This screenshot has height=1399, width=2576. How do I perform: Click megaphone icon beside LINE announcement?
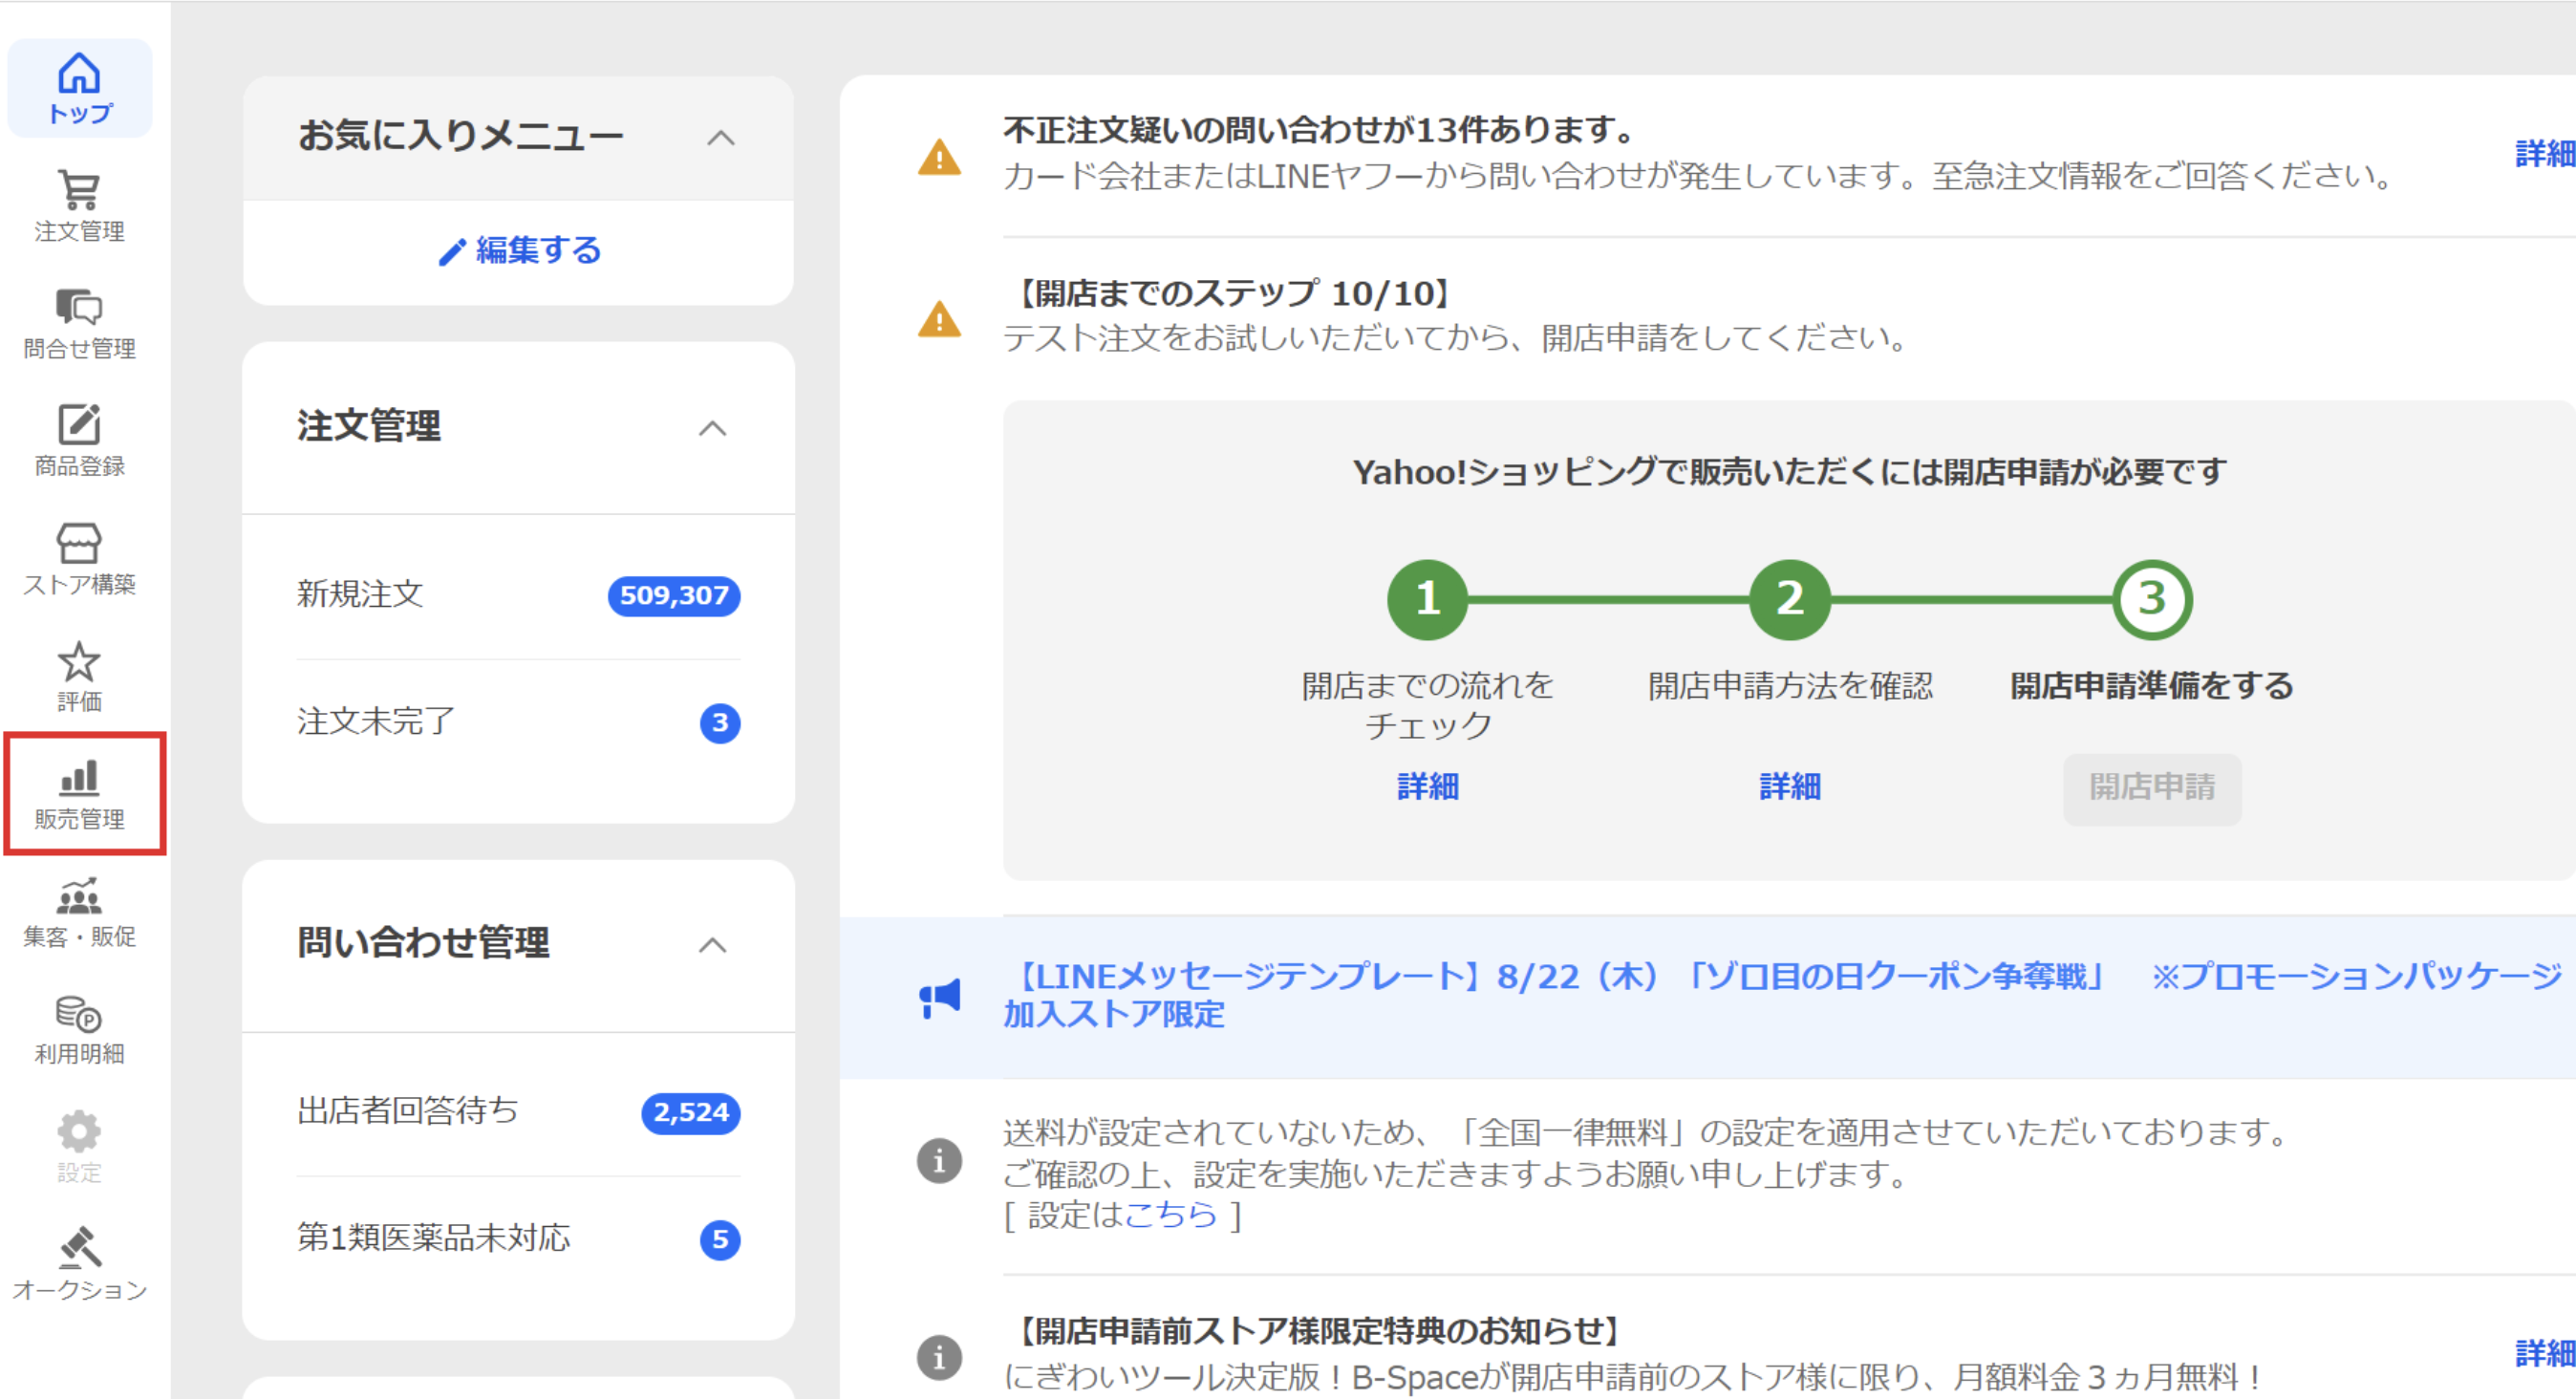click(x=939, y=997)
